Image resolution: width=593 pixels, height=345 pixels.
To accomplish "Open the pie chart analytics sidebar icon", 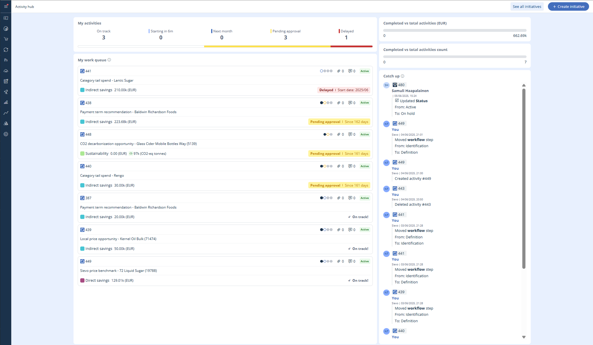I will (x=6, y=29).
